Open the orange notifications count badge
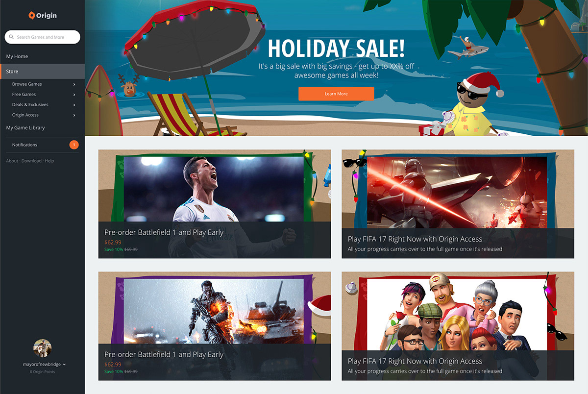The image size is (588, 394). [74, 145]
